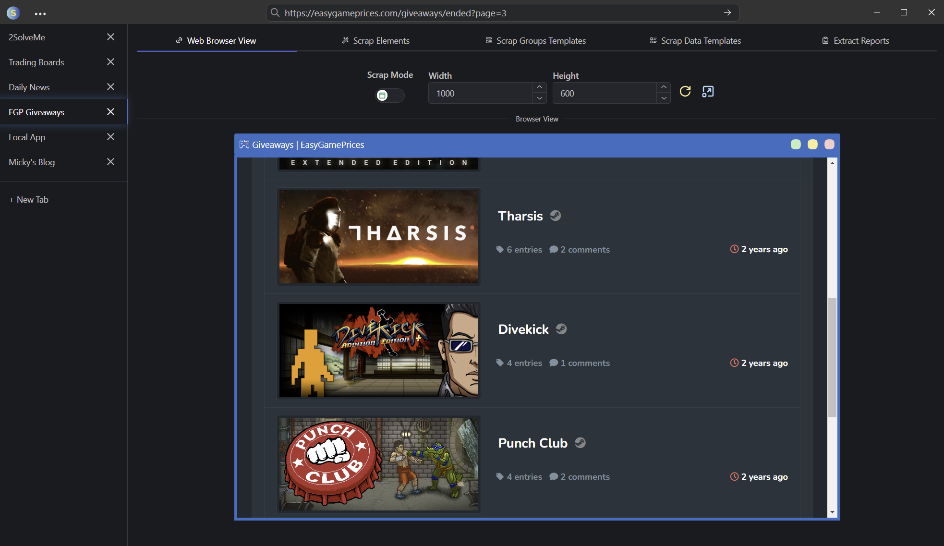Open the three-dots app menu
The height and width of the screenshot is (546, 944).
click(40, 13)
